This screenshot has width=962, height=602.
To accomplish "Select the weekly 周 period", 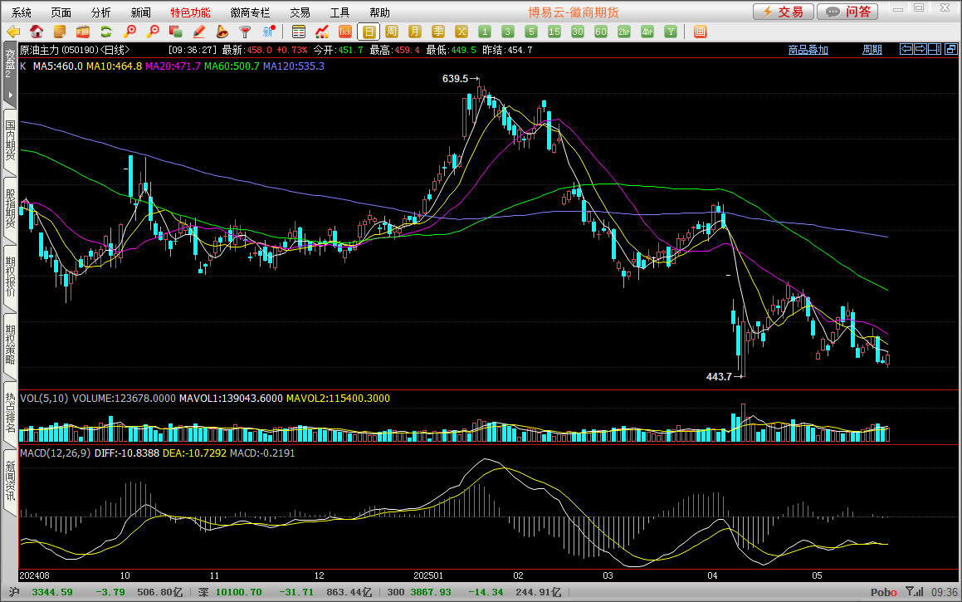I will click(x=392, y=32).
